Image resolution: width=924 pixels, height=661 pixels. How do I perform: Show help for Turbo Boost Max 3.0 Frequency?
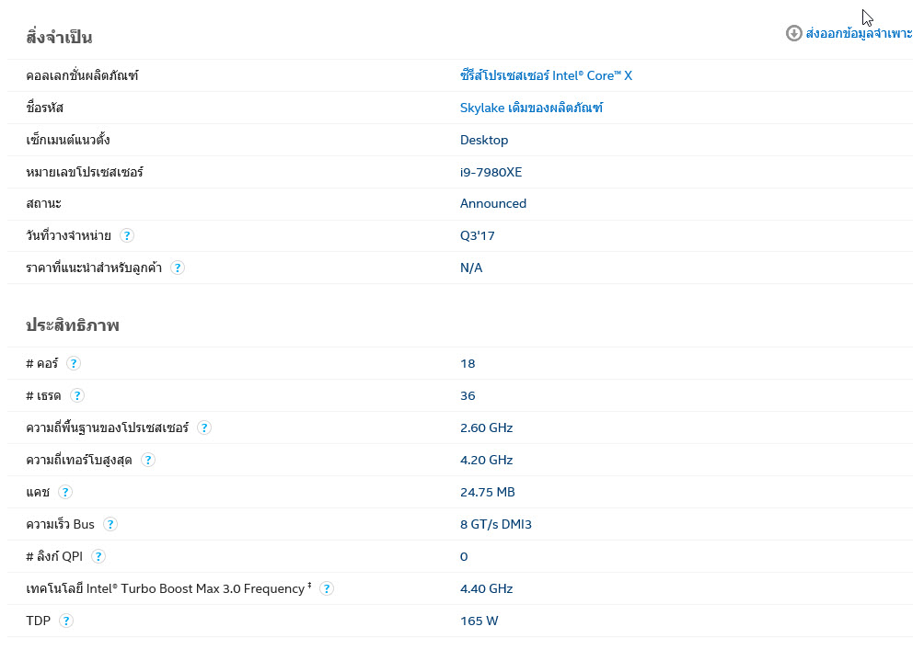[x=326, y=588]
